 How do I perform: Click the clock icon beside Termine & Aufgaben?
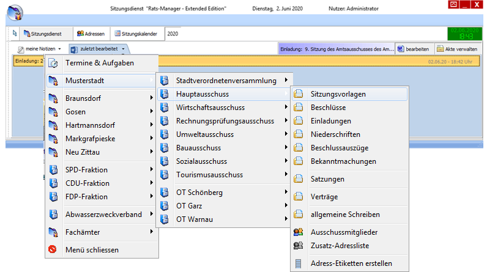[x=53, y=63]
